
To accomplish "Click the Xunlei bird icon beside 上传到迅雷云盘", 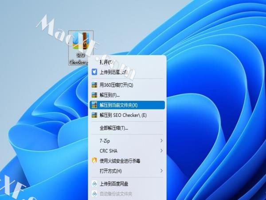I will point(94,72).
